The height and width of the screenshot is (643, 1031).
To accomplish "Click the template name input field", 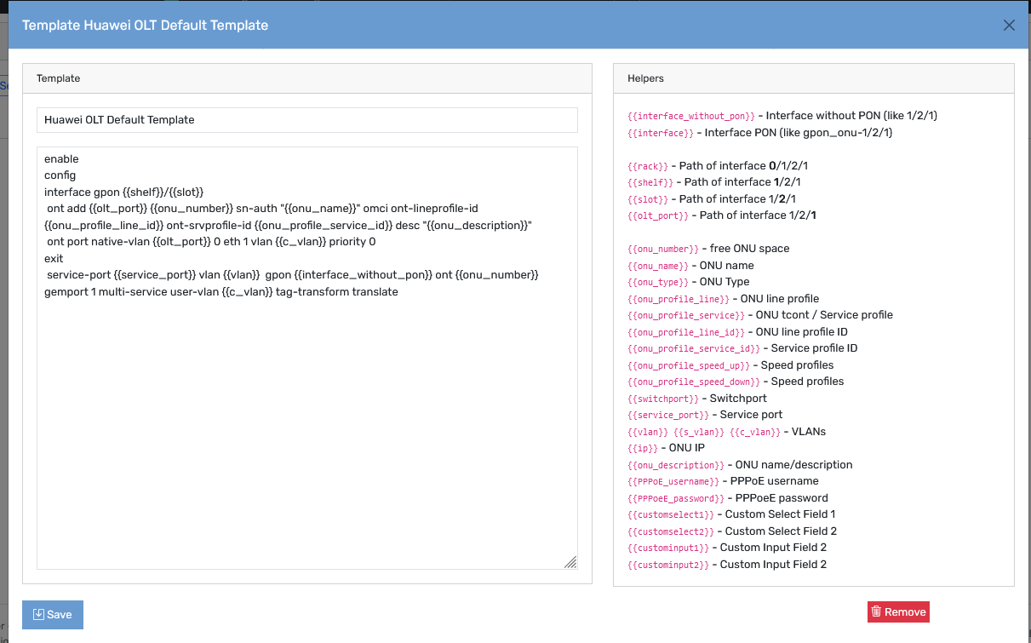I will click(x=307, y=120).
